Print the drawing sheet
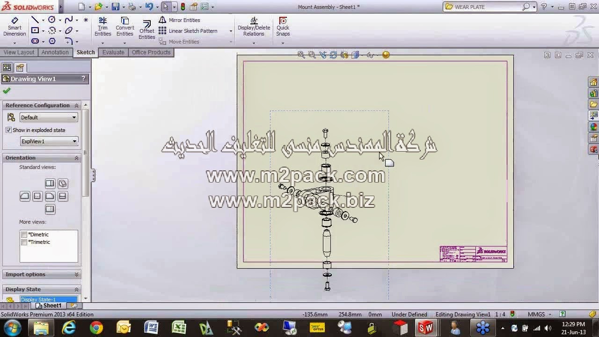Image resolution: width=599 pixels, height=337 pixels. (x=132, y=7)
